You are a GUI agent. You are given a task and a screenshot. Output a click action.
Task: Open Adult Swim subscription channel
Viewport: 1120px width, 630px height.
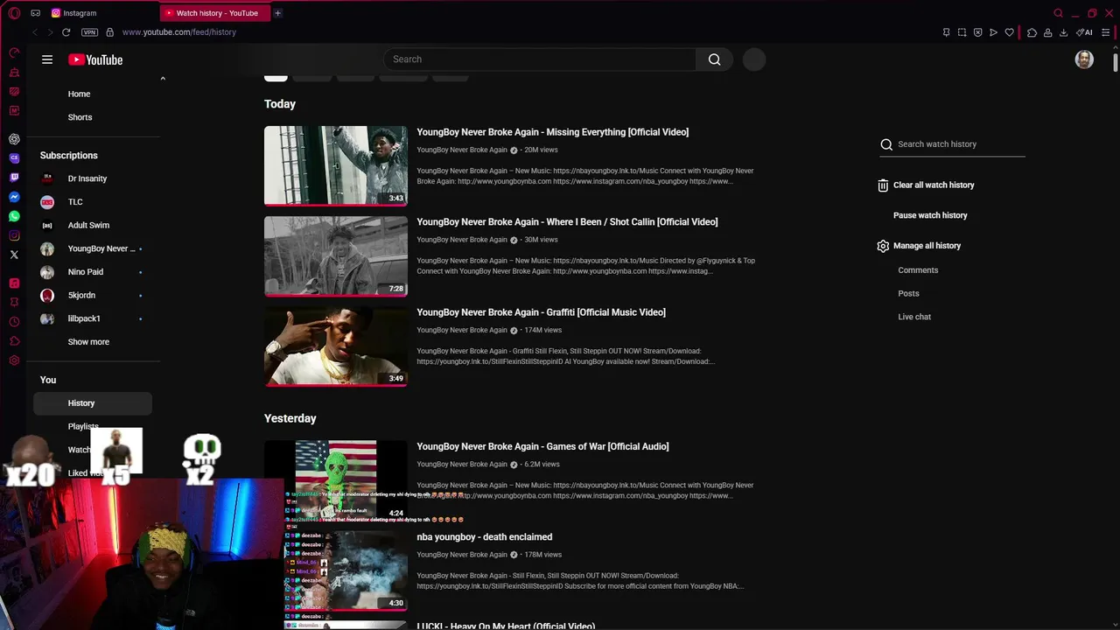tap(93, 225)
